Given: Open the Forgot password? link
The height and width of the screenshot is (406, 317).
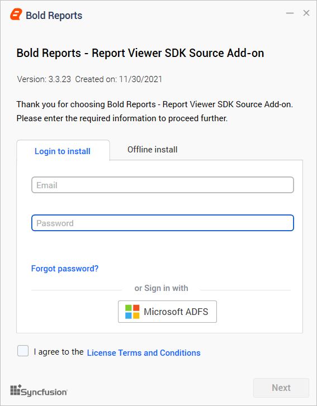Looking at the screenshot, I should pyautogui.click(x=65, y=269).
